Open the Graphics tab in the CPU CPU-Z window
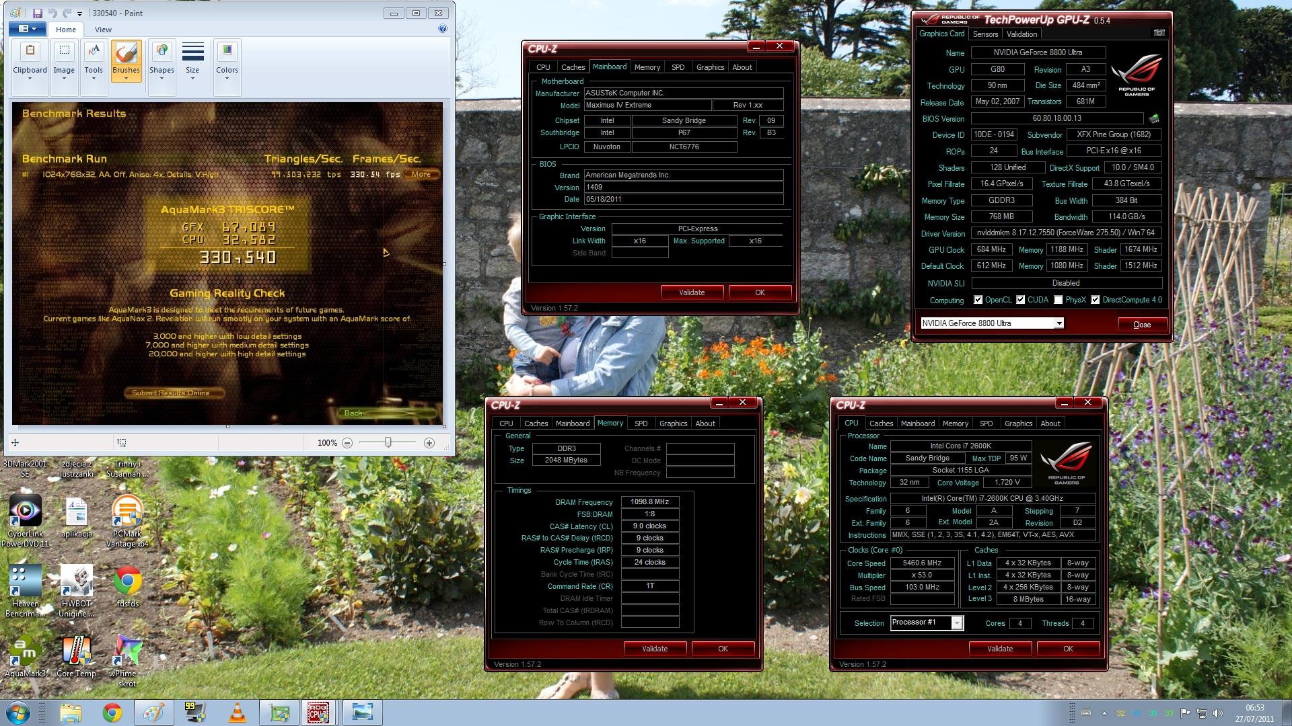This screenshot has width=1292, height=726. click(1018, 424)
